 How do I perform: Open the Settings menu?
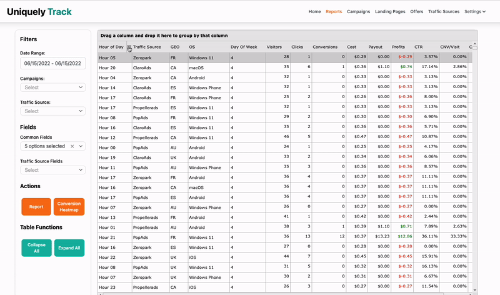tap(475, 11)
